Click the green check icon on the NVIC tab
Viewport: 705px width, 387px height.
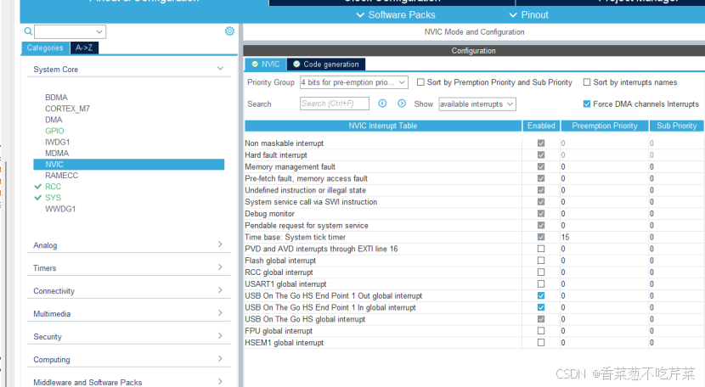pos(255,64)
